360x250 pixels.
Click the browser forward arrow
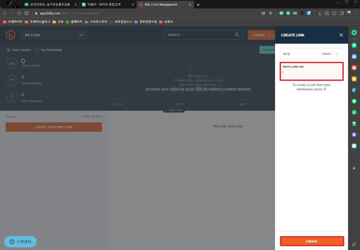(x=12, y=13)
